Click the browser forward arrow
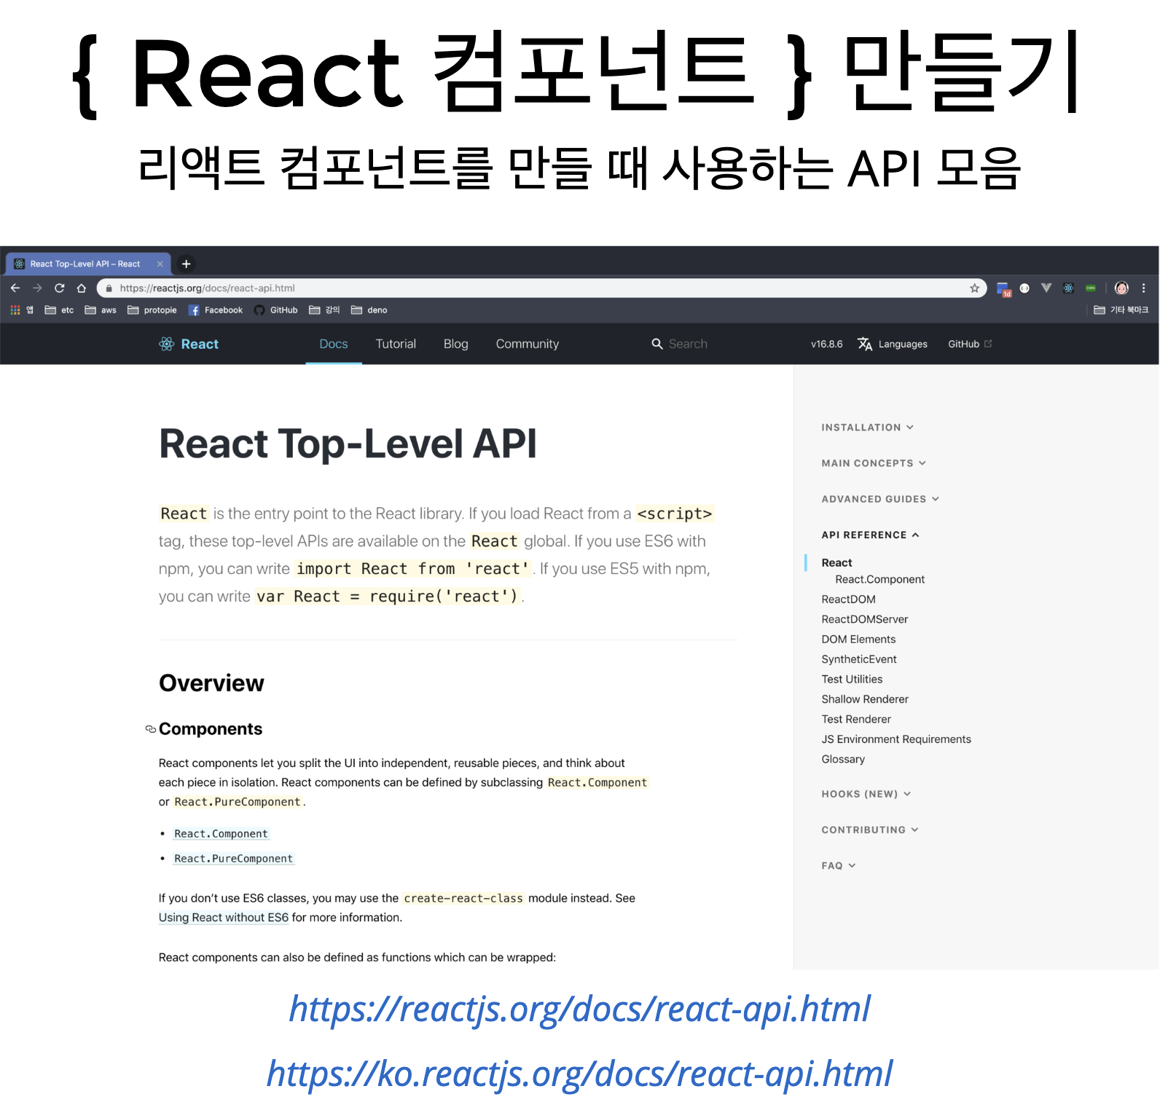 tap(37, 288)
